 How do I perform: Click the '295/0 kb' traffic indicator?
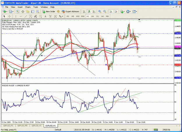(166, 130)
